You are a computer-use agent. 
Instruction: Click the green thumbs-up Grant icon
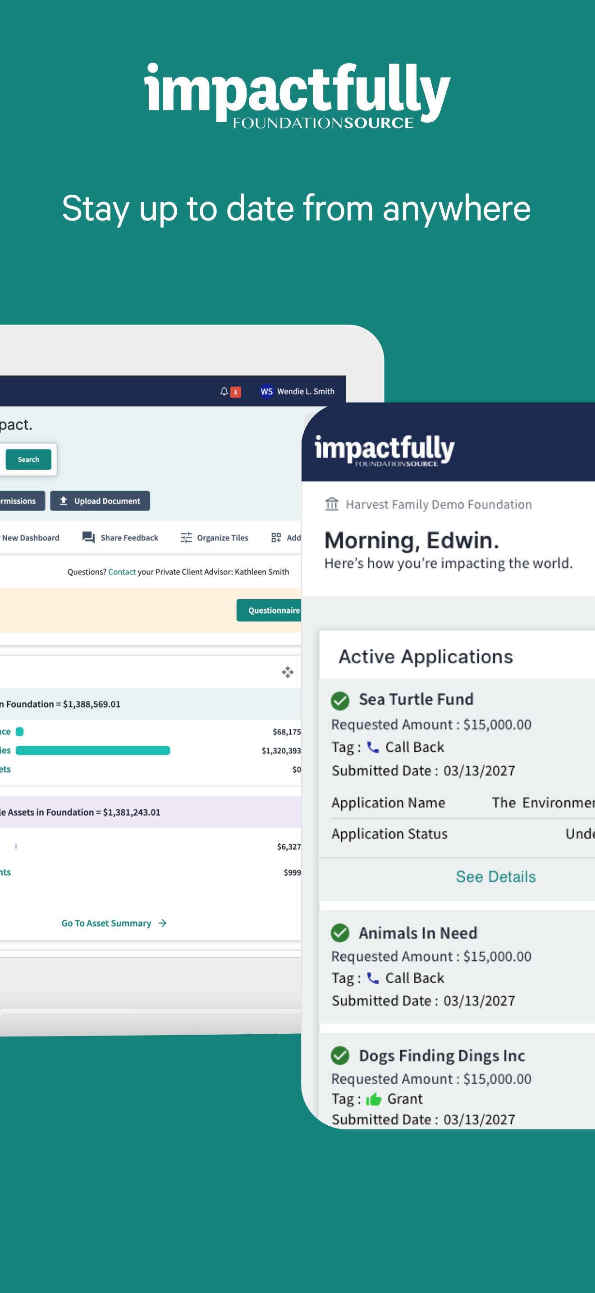(x=373, y=1099)
